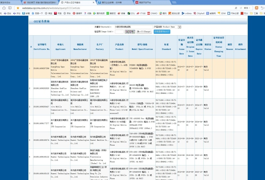
Task: Click the Valid status cell in row 1
Action: tap(208, 68)
